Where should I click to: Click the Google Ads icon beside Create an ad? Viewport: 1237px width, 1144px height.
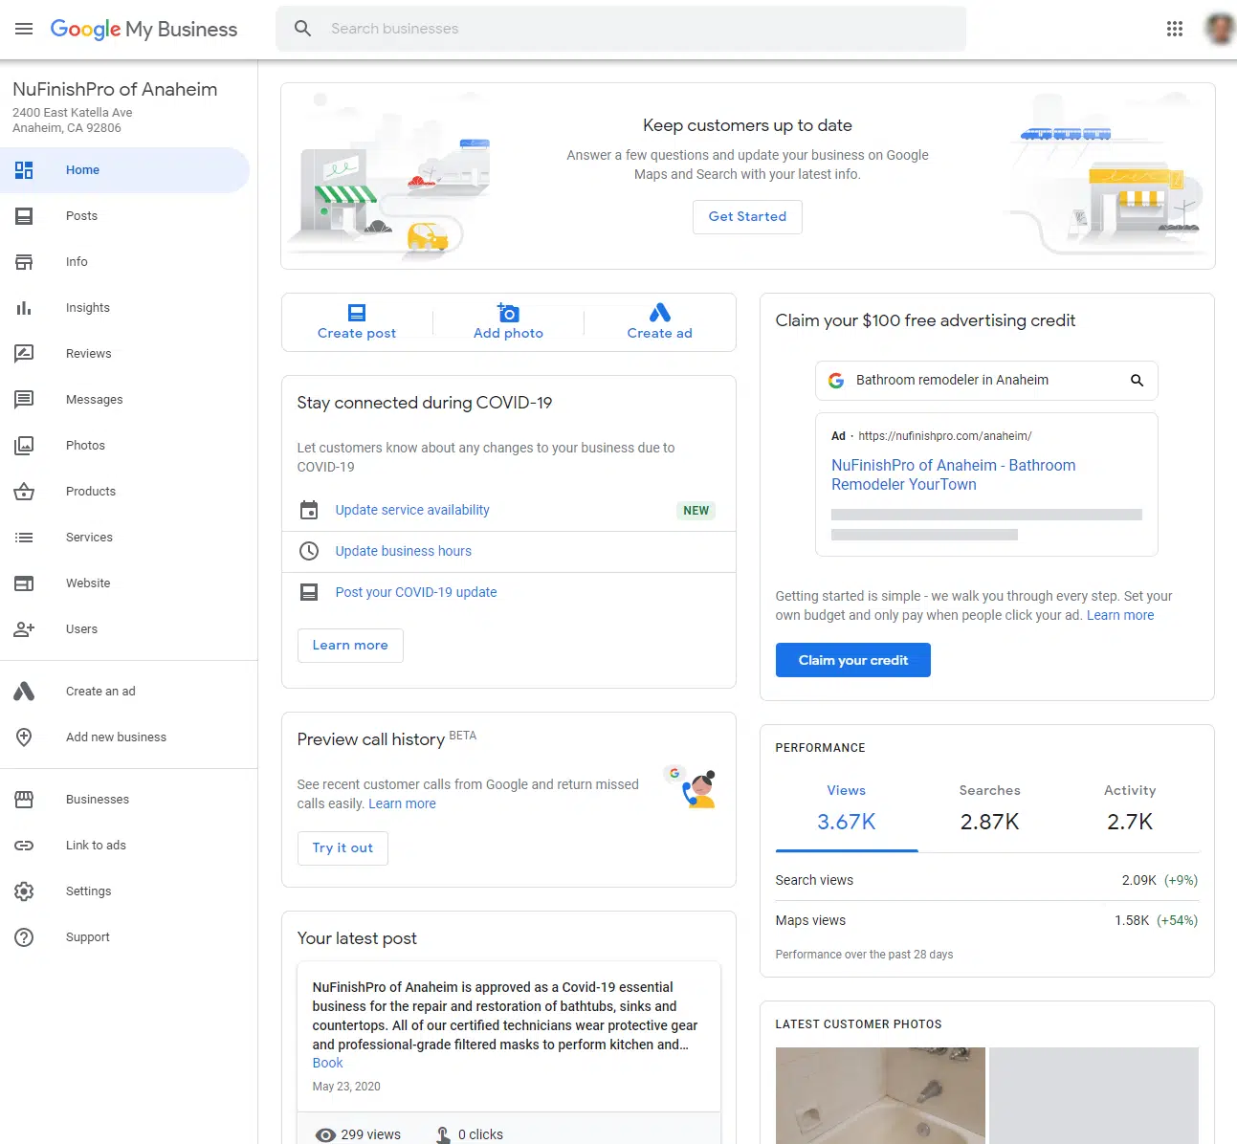point(24,692)
